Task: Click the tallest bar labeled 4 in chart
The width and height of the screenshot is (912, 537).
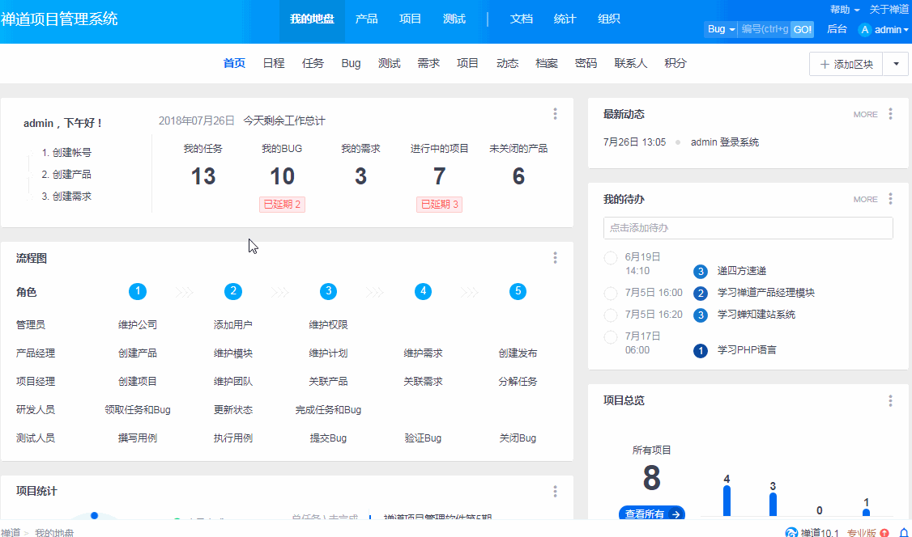Action: (x=727, y=500)
